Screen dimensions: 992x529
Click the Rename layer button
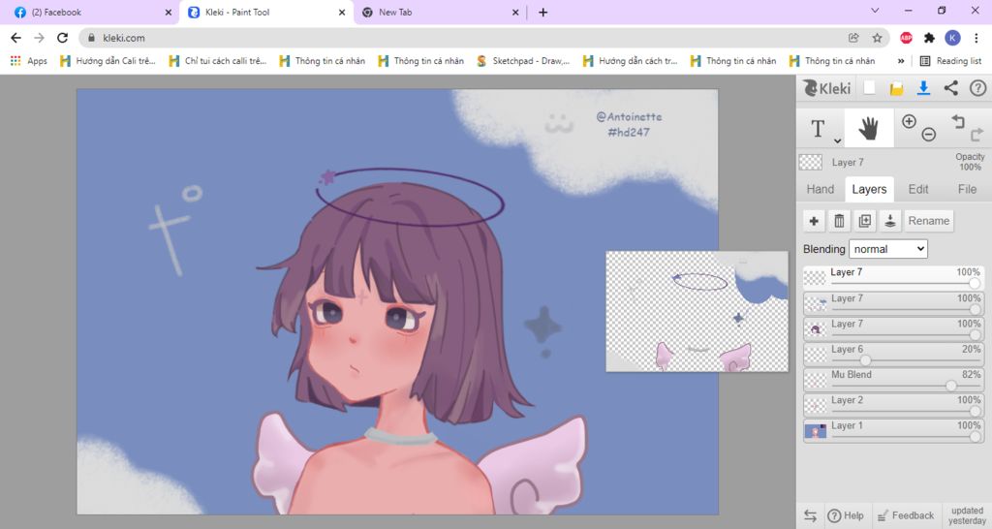coord(929,221)
